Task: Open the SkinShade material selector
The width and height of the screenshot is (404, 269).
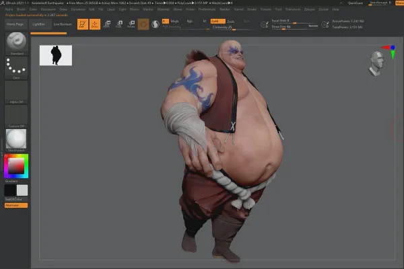Action: point(16,141)
